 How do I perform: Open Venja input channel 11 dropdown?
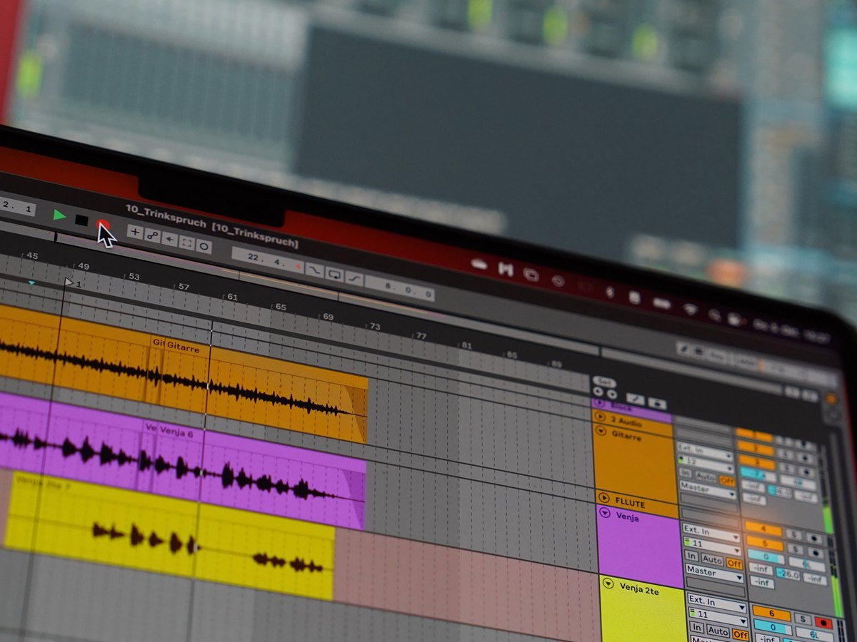tap(713, 545)
